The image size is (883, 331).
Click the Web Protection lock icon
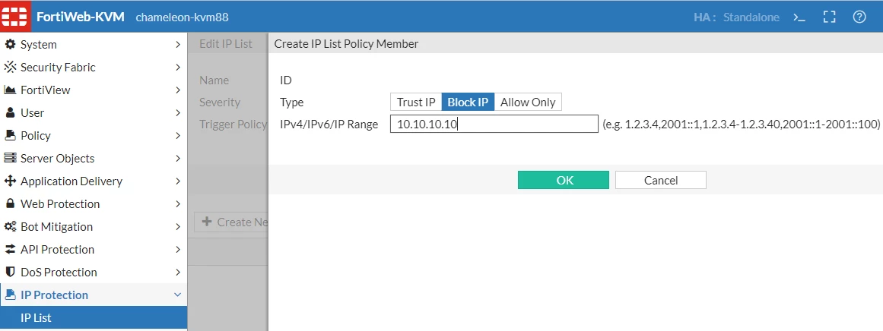point(10,204)
